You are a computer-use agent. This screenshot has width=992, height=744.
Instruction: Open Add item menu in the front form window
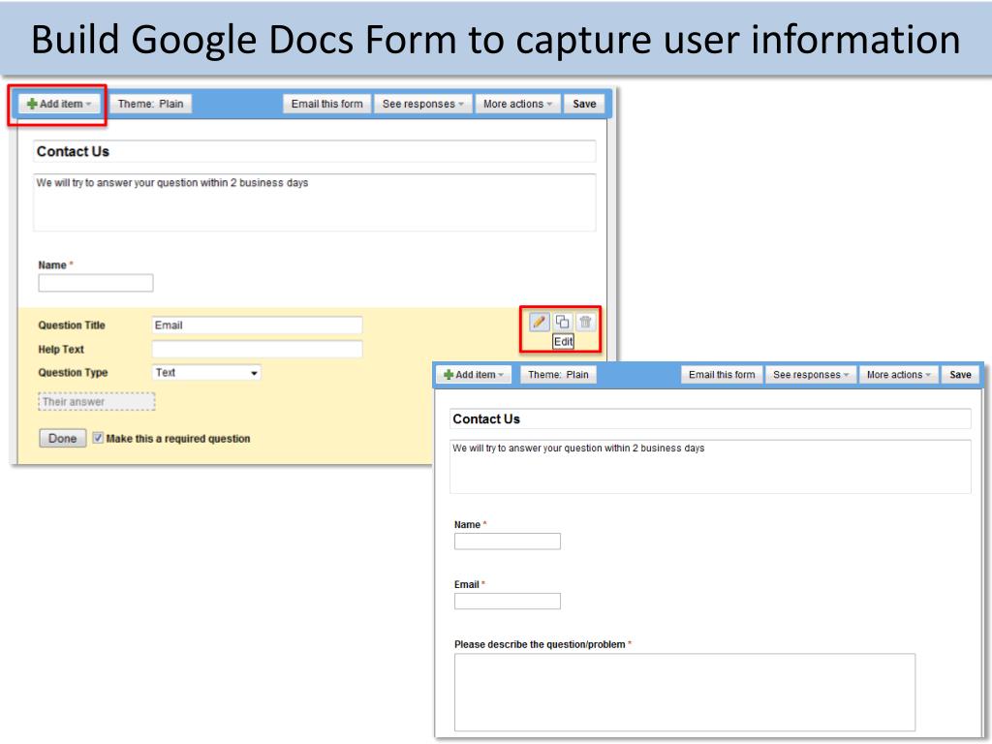coord(475,375)
